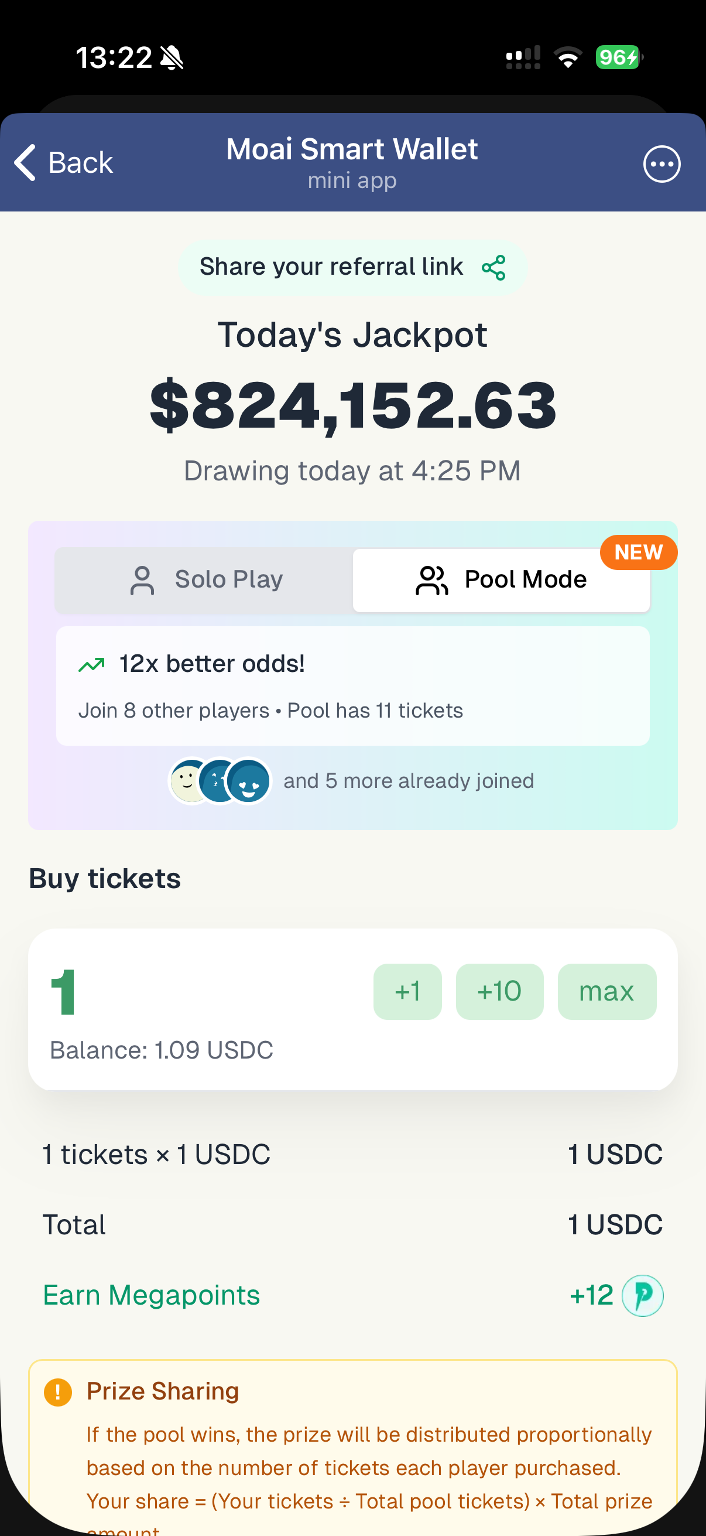Tap the 12x better odds card
The width and height of the screenshot is (706, 1536).
pyautogui.click(x=352, y=685)
